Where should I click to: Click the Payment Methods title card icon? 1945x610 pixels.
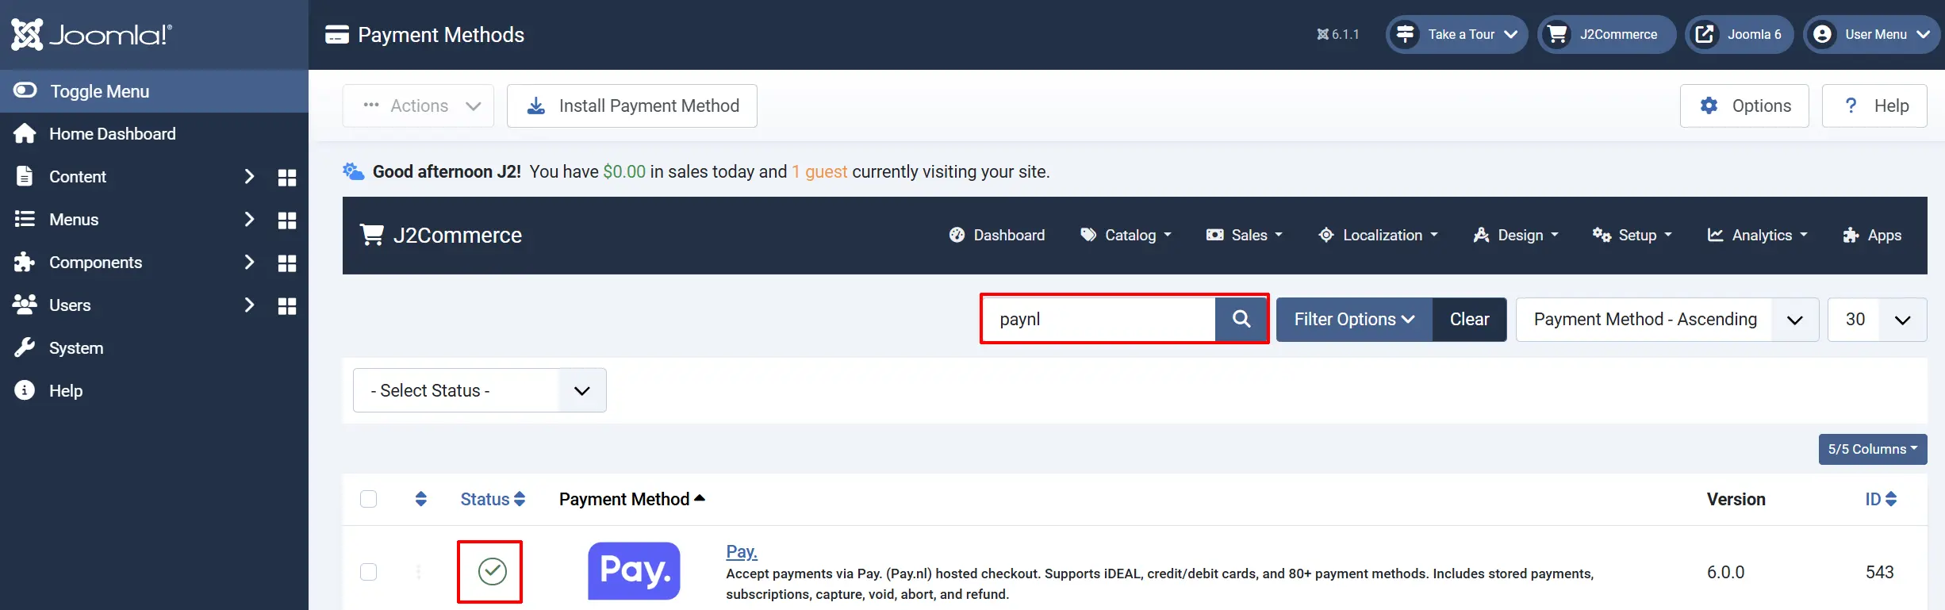(337, 35)
